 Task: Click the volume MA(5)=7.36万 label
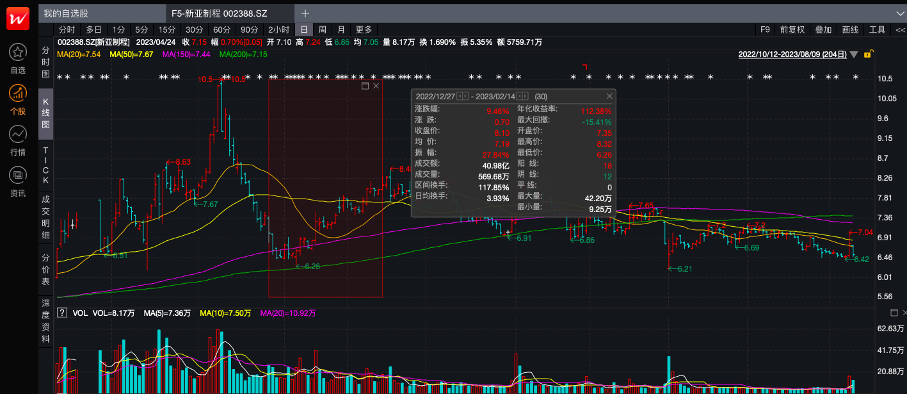coord(167,313)
